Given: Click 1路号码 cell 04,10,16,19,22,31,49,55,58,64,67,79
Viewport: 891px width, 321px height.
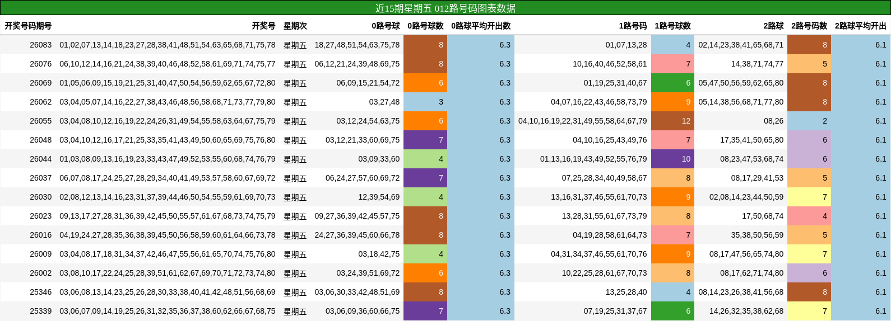Looking at the screenshot, I should (583, 121).
